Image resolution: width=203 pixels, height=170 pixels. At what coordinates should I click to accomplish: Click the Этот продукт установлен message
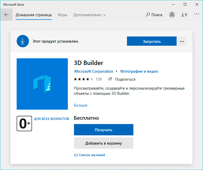click(56, 41)
